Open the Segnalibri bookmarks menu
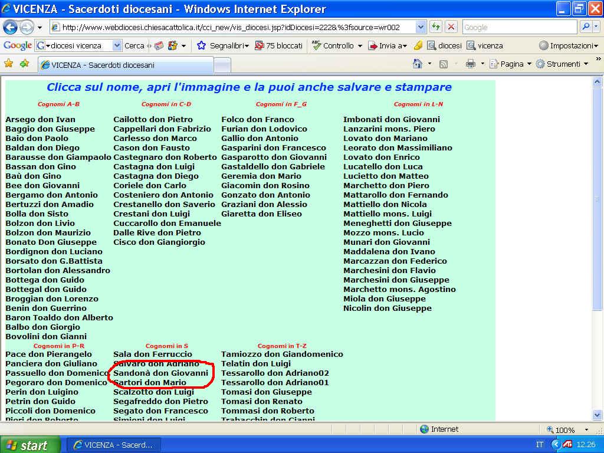The height and width of the screenshot is (453, 604). pos(224,45)
